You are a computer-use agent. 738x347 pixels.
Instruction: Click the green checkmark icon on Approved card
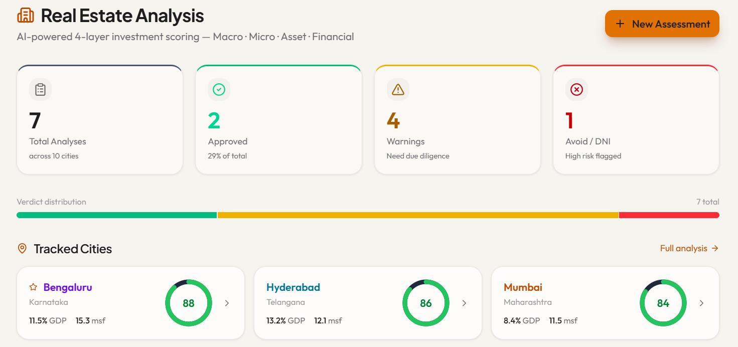coord(219,90)
